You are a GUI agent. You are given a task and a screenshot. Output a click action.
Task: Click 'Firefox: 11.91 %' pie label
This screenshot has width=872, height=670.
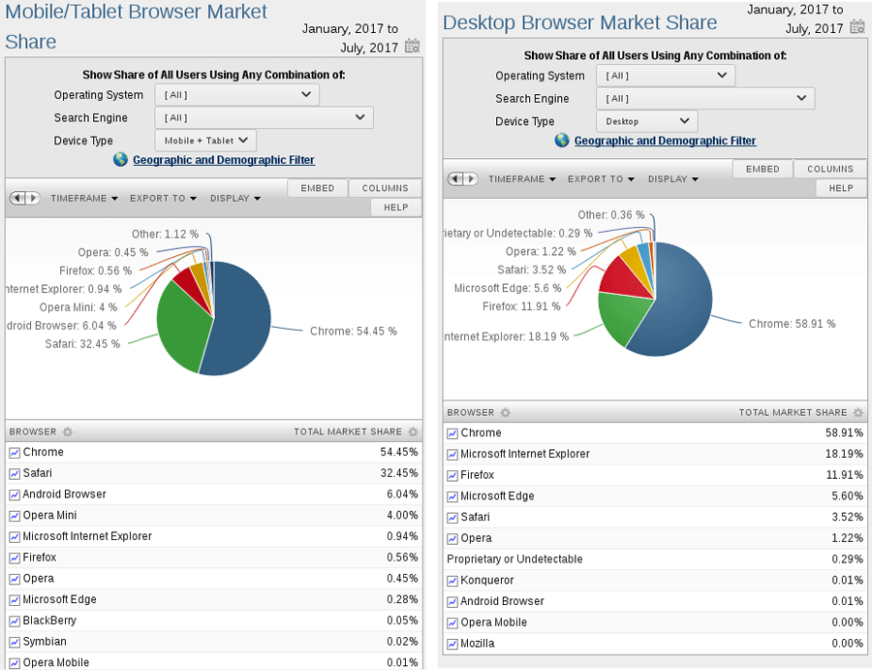click(x=521, y=306)
